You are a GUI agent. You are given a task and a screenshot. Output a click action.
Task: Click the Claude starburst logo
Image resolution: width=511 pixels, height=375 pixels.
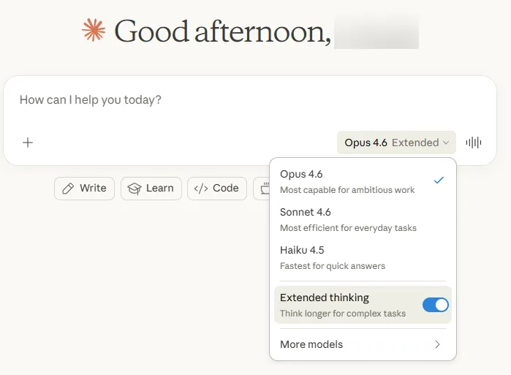(94, 31)
